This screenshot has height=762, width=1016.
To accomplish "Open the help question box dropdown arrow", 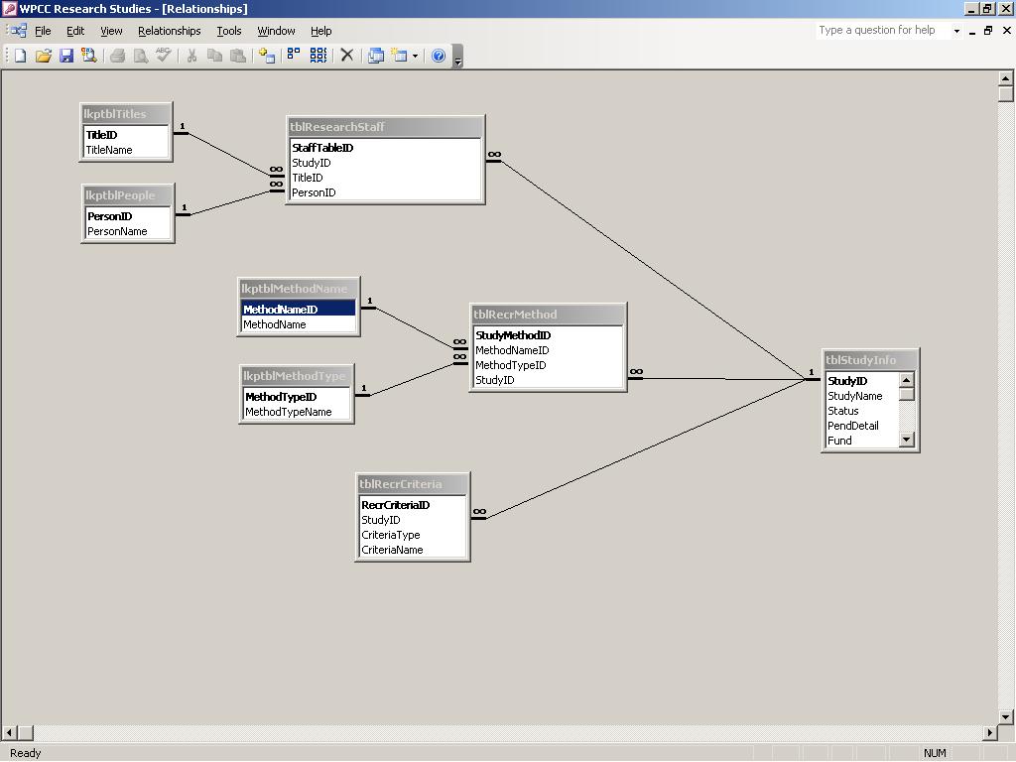I will tap(956, 31).
